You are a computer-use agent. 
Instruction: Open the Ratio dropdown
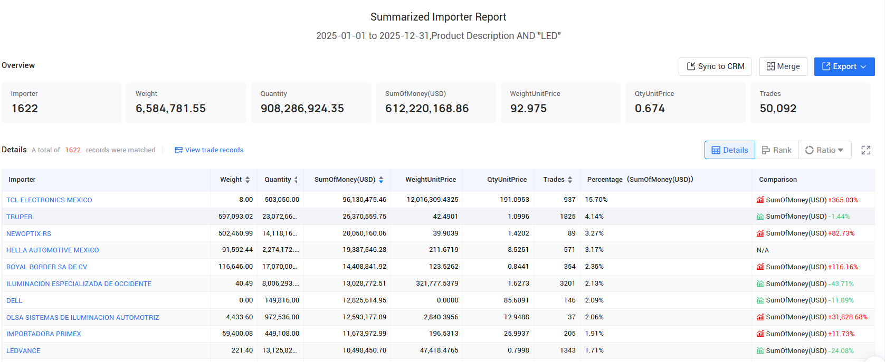point(824,150)
